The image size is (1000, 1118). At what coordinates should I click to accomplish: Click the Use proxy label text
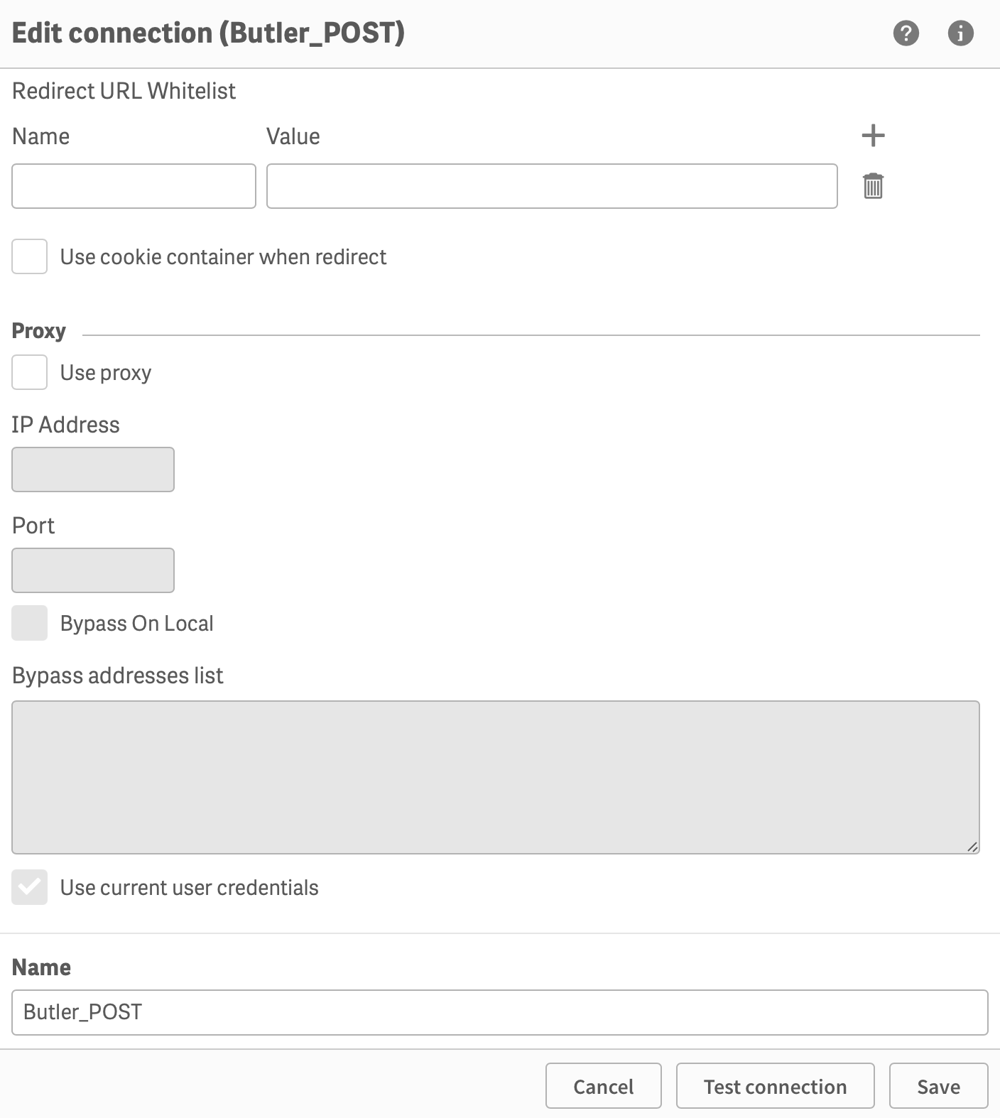point(106,373)
